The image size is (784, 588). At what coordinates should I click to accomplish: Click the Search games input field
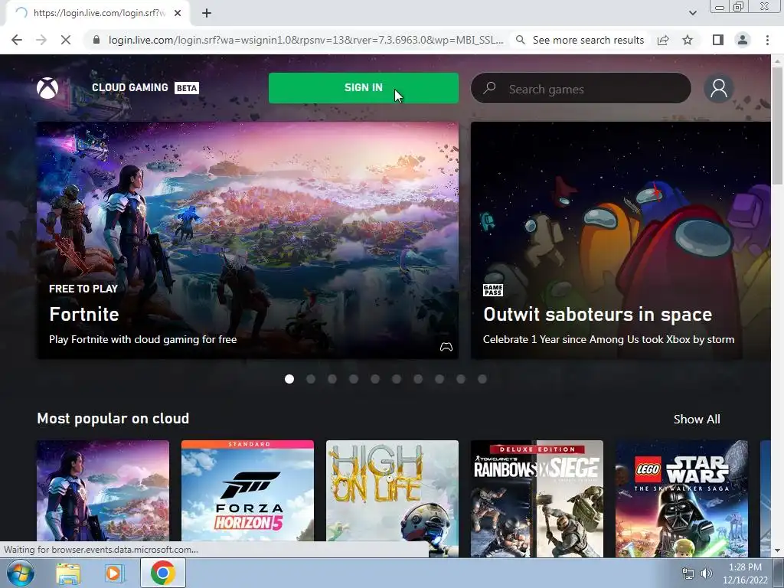(x=581, y=88)
